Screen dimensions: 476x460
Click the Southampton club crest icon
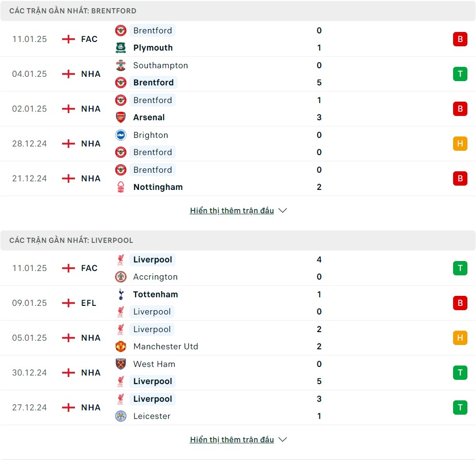point(121,65)
